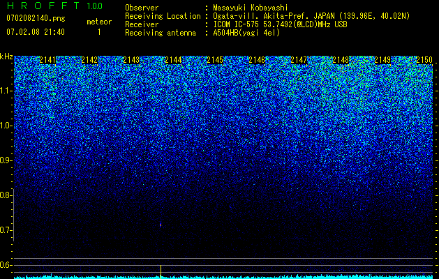Screen dimensions: 439x279
Task: Select the ICOM IC-575 receiver text
Action: coord(280,24)
